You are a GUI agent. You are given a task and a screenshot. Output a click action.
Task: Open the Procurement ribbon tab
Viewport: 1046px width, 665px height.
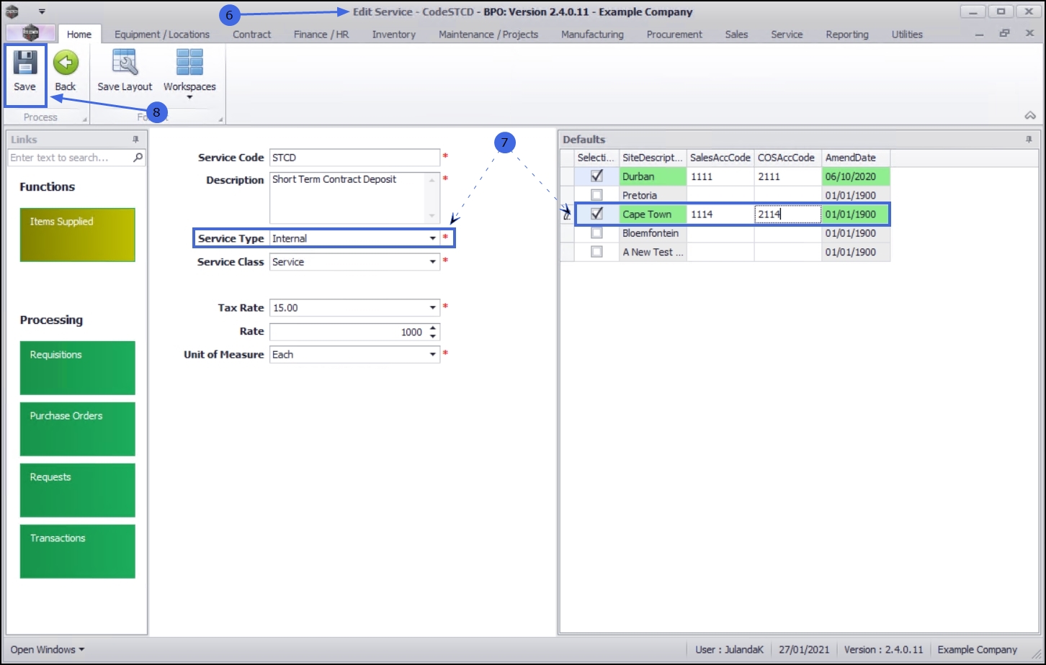[x=674, y=35]
